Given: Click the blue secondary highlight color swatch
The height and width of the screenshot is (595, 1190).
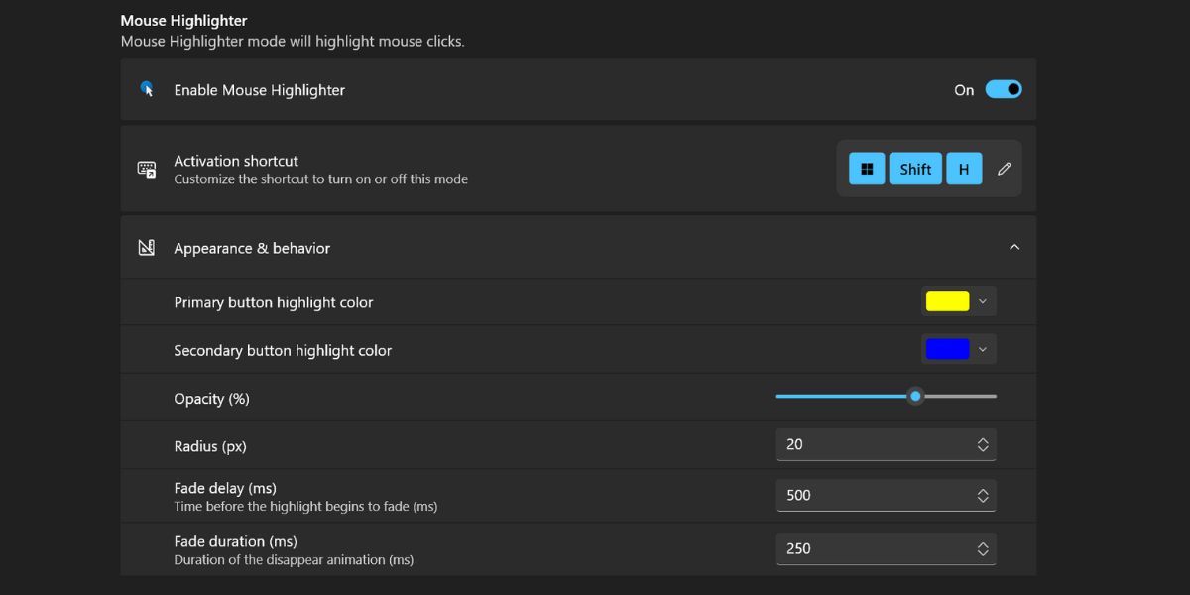Looking at the screenshot, I should pyautogui.click(x=947, y=349).
